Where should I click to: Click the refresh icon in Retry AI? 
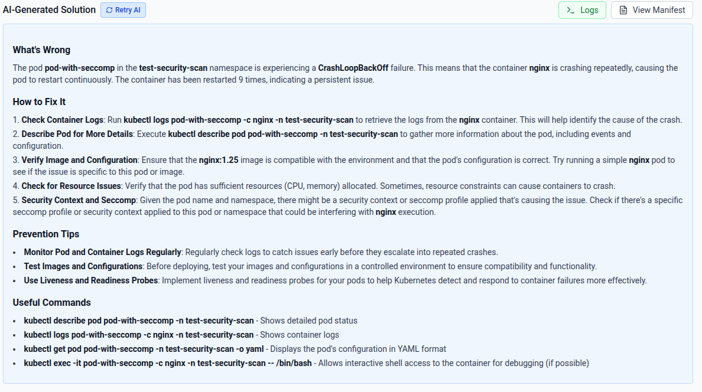click(109, 10)
